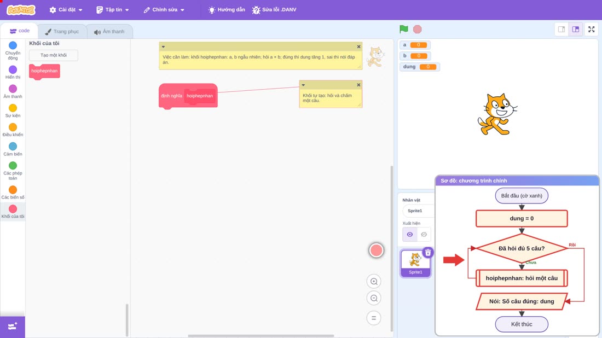602x338 pixels.
Task: Switch to the code tab
Action: 19,31
